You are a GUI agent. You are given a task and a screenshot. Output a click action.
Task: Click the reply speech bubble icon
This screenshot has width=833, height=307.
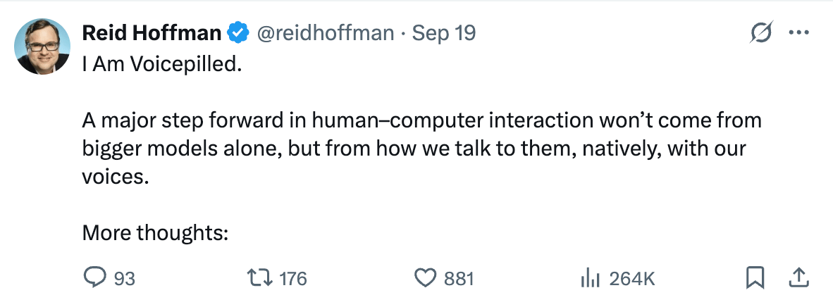tap(94, 279)
